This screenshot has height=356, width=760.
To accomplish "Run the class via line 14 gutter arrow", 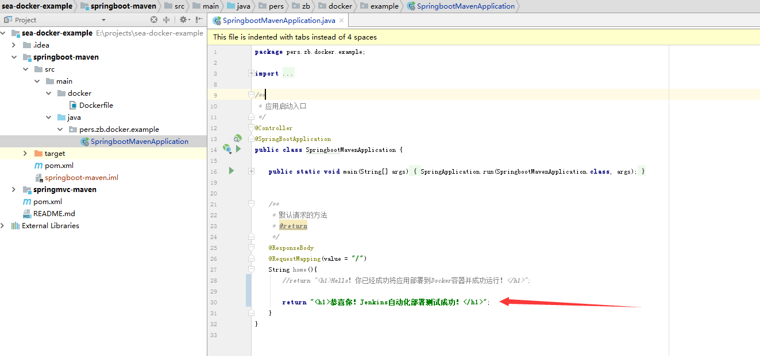I will tap(238, 149).
